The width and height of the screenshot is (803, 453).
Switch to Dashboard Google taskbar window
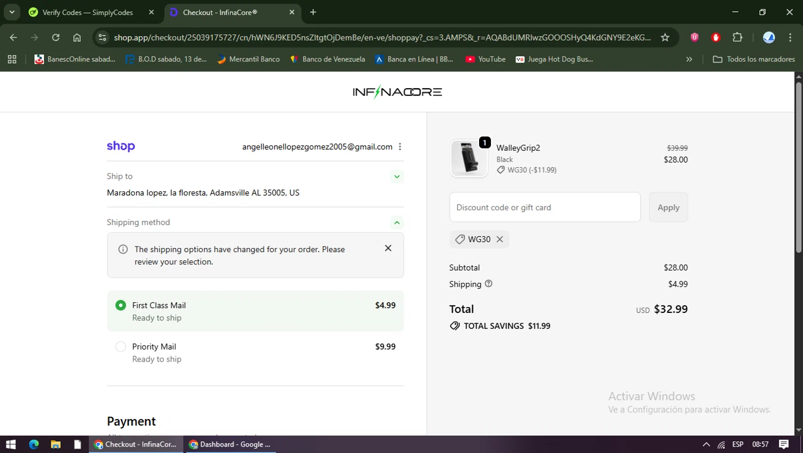[x=231, y=444]
